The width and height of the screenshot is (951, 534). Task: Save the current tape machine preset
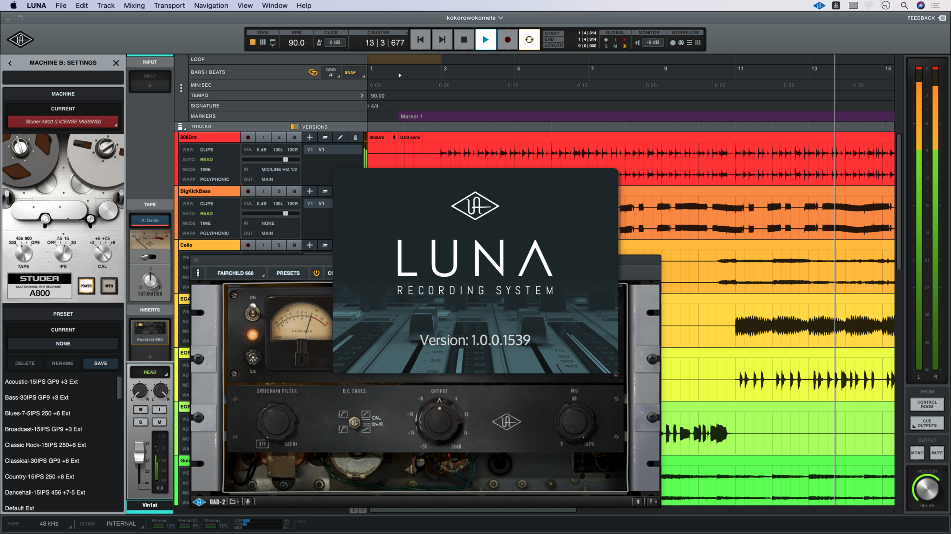(101, 363)
